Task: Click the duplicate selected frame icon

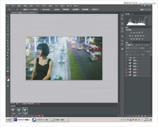Action: [39, 116]
